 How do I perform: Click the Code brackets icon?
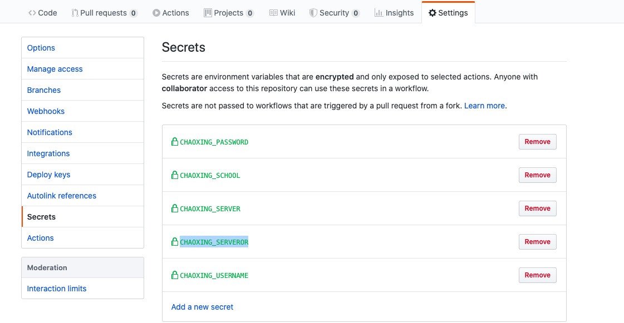click(32, 13)
